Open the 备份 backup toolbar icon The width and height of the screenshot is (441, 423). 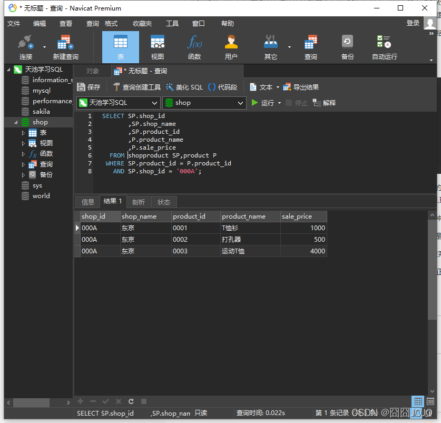347,47
